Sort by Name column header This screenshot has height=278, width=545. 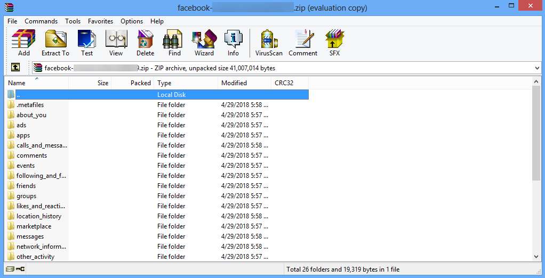pos(37,83)
